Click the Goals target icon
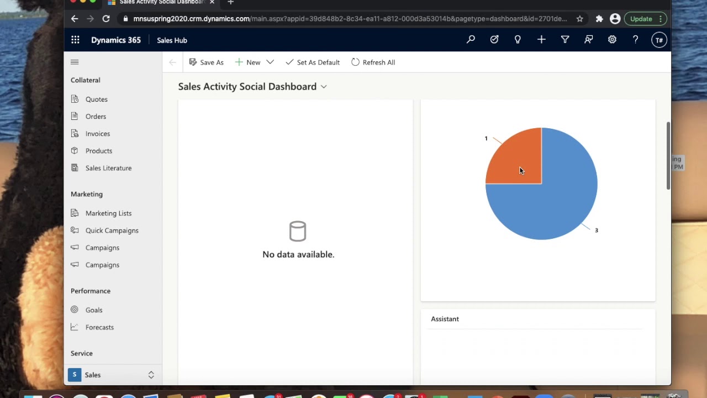 point(75,310)
